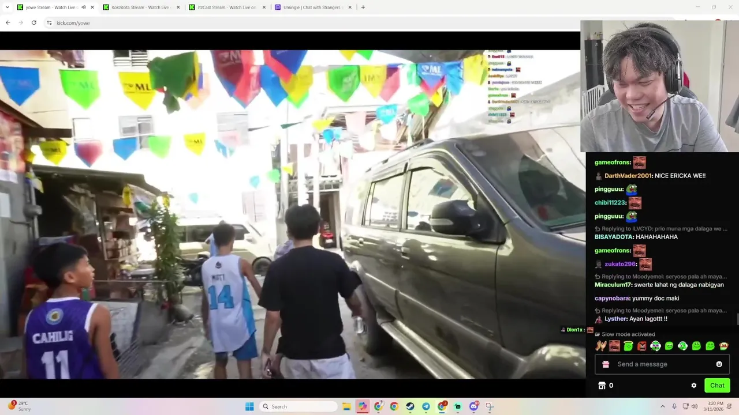Mute audio on the yowe Stream tab

click(84, 7)
